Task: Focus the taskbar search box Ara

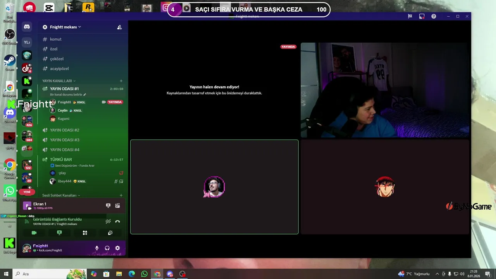Action: point(50,274)
